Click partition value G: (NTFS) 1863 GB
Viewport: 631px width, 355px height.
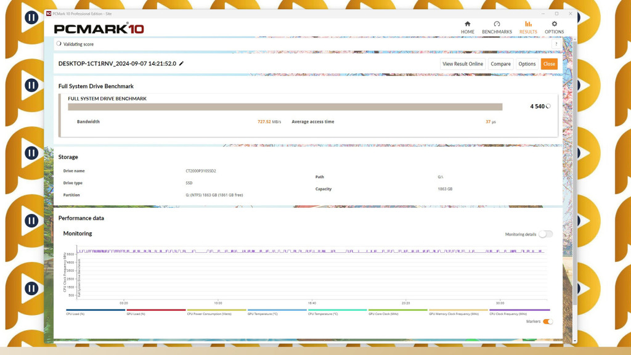coord(214,195)
